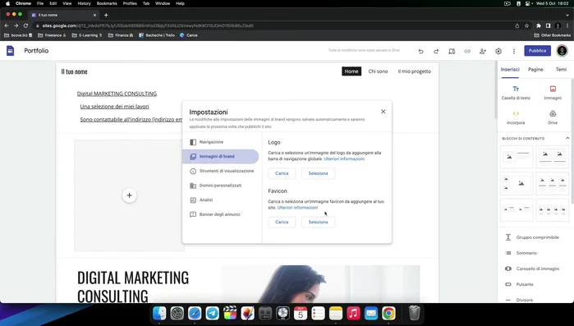Open the Other Bookmarks folder
The width and height of the screenshot is (574, 326).
click(x=553, y=35)
